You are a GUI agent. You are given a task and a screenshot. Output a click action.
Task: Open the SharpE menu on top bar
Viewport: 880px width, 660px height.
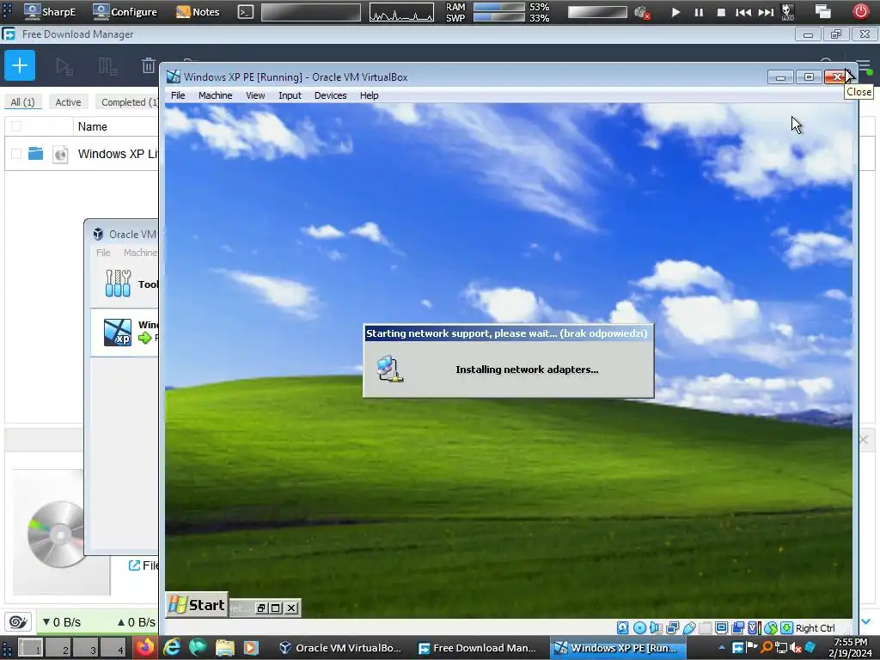(x=50, y=11)
